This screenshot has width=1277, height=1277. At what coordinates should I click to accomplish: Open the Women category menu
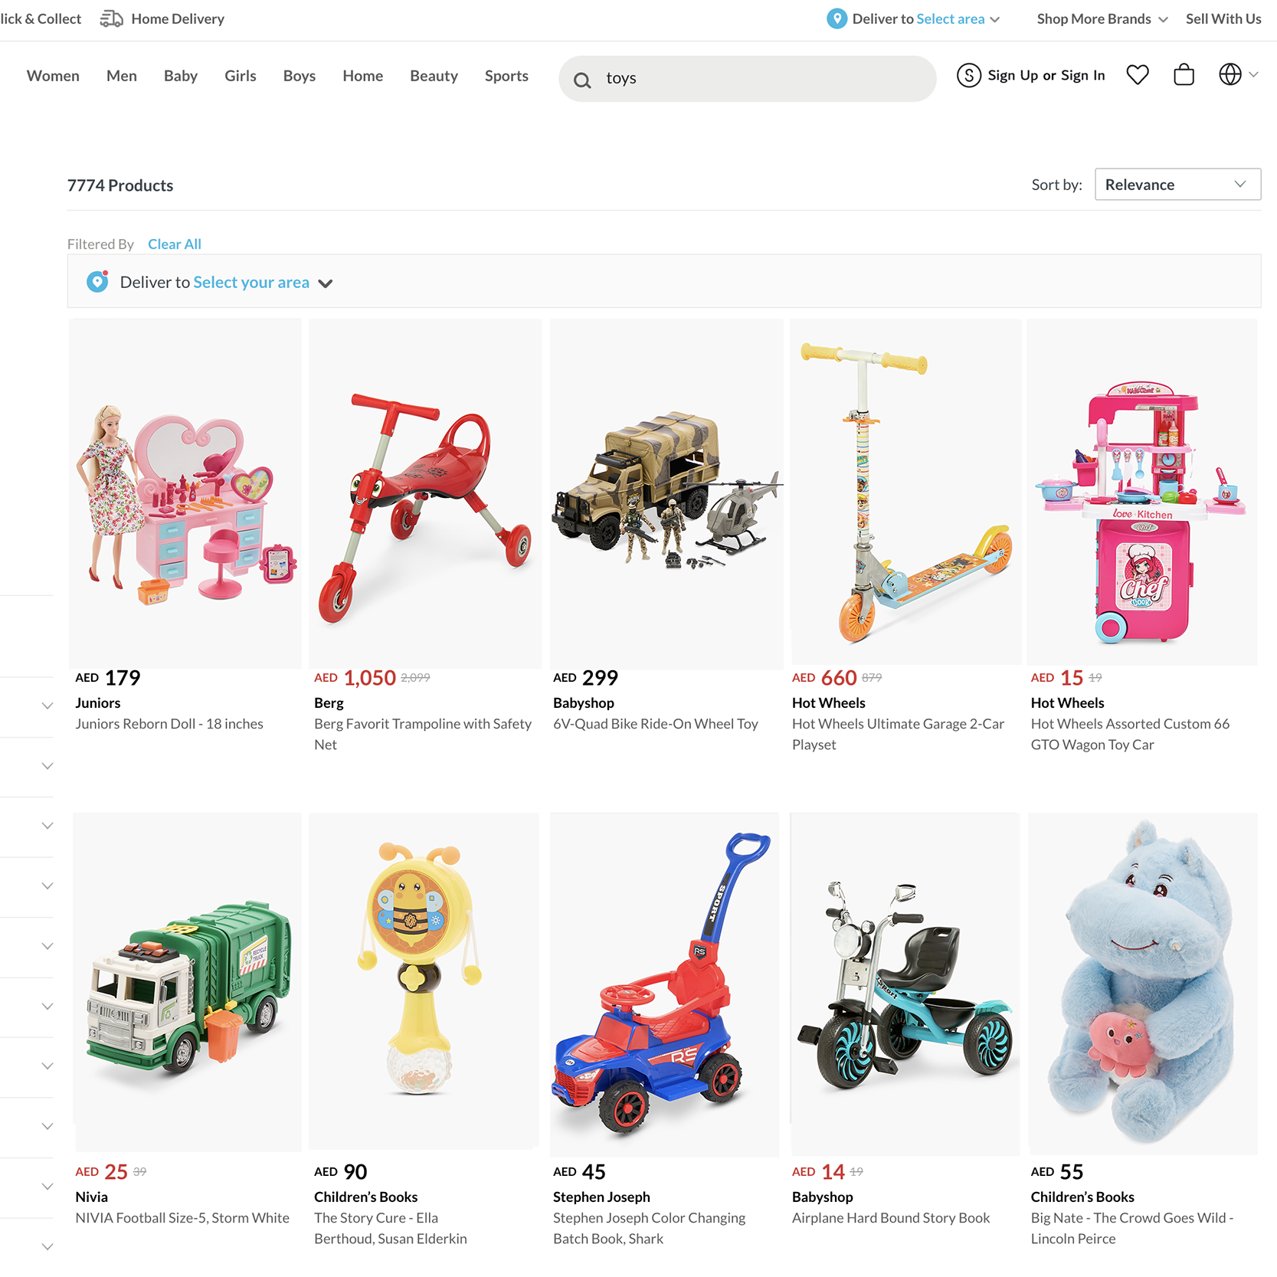click(53, 76)
